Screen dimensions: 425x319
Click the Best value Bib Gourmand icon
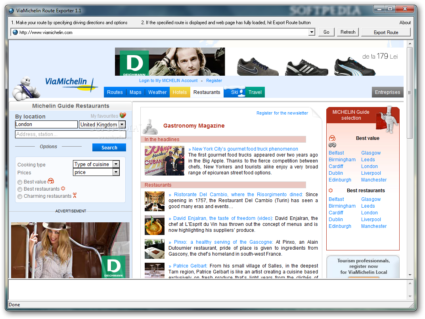click(51, 181)
